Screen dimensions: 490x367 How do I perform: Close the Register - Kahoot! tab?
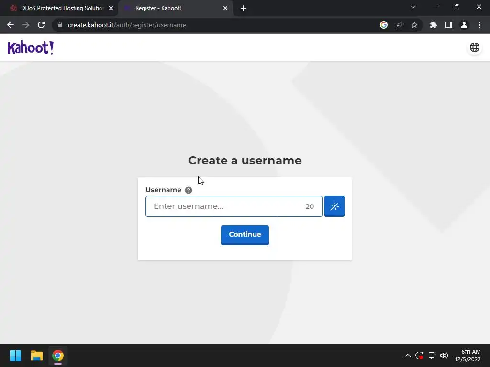point(225,8)
